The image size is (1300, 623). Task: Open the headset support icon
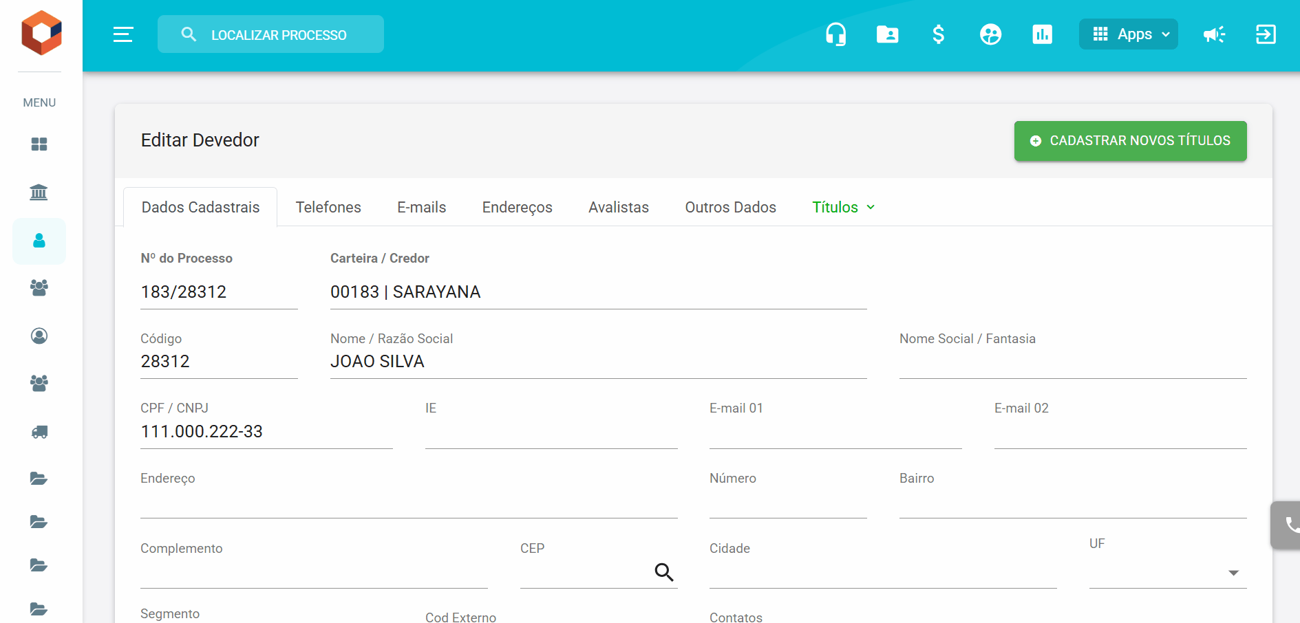[836, 34]
